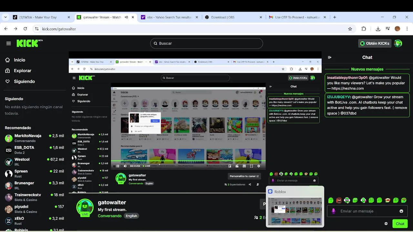Switch to the obs Yahoo Search tab
Screen dimensions: 413x232
[x=170, y=17]
